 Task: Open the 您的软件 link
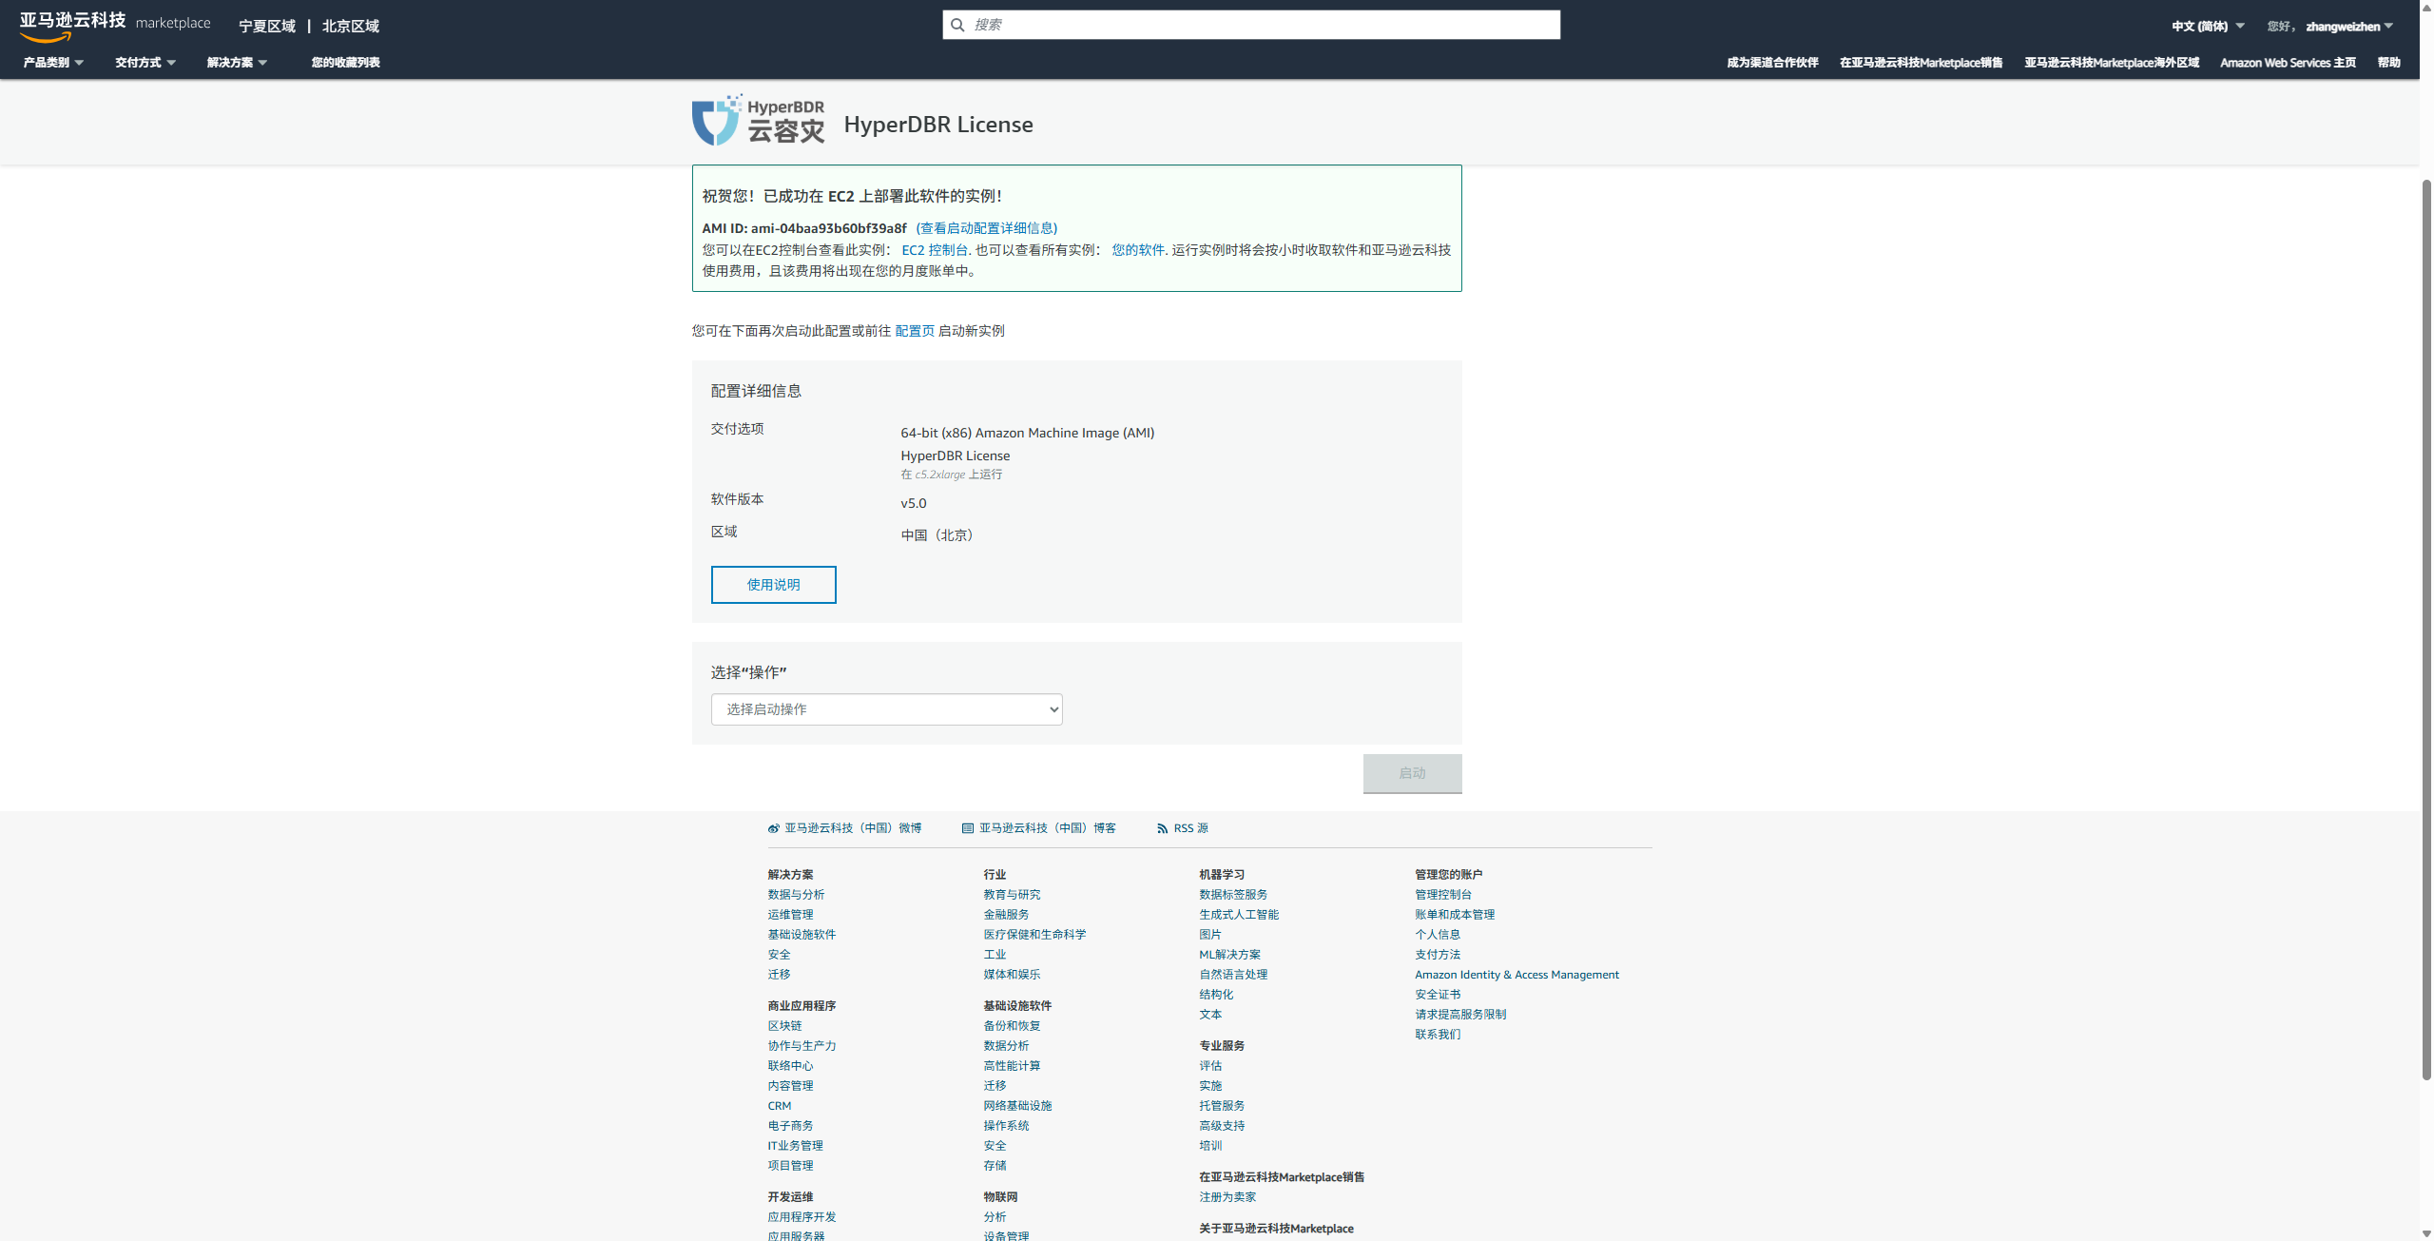coord(1138,250)
